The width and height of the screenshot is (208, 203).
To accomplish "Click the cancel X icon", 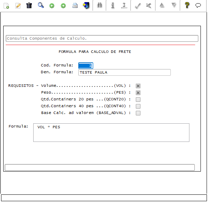I will (149, 6).
